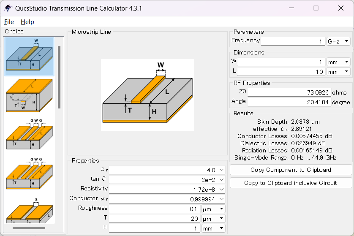Click the length L input field
The width and height of the screenshot is (354, 236).
click(281, 72)
